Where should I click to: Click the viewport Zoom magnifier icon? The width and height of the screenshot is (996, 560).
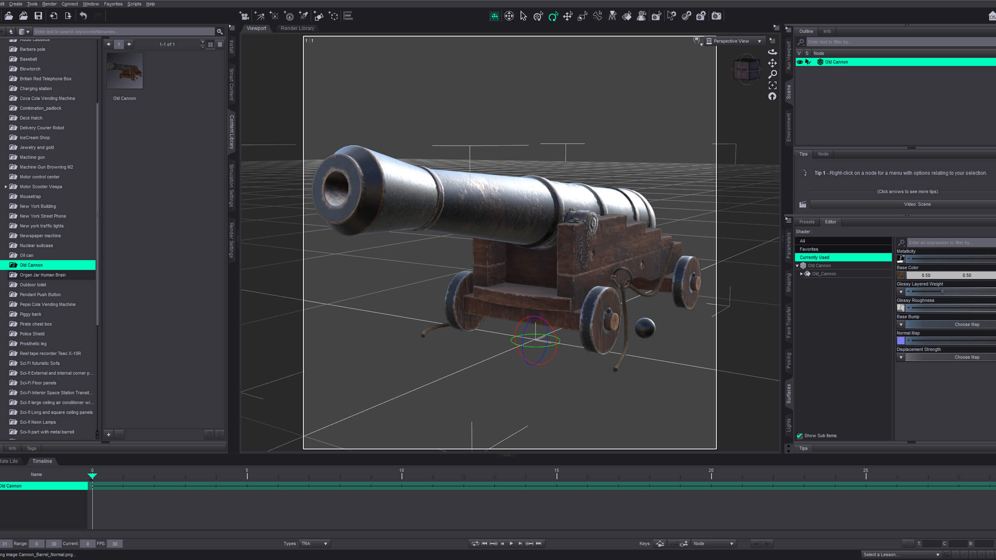click(x=772, y=74)
